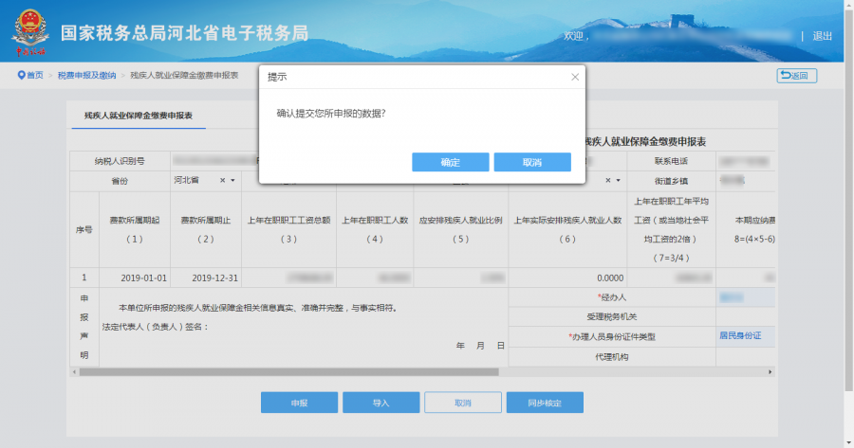Screen dimensions: 854x448
Task: Log out via the 退出 link
Action: pos(822,36)
